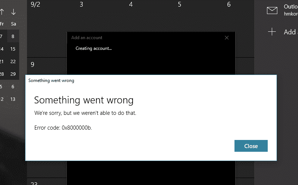The height and width of the screenshot is (185, 298).
Task: Open day 3 cell in calendar grid
Action: (81, 4)
